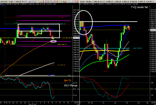Click the green funnel filter icon
The width and height of the screenshot is (156, 105).
pyautogui.click(x=35, y=1)
